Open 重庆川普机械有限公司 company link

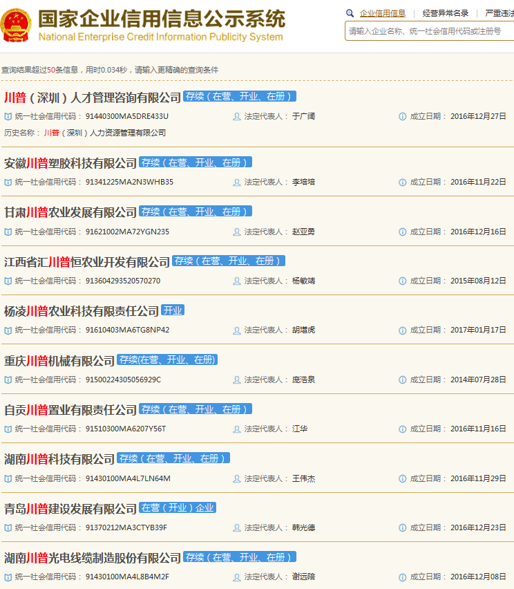(59, 361)
